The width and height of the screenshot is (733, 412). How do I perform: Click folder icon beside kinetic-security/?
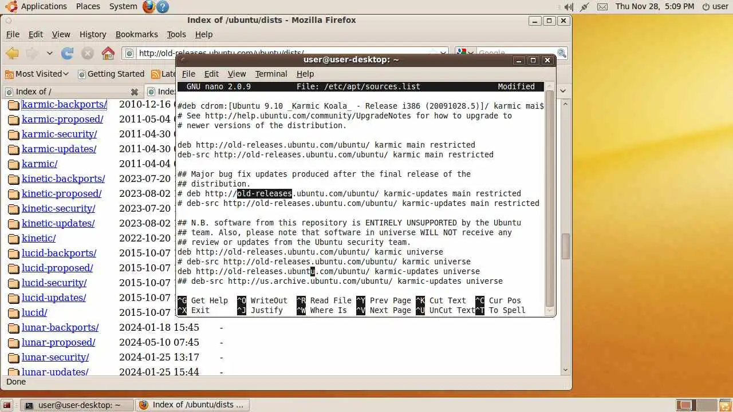coord(13,209)
